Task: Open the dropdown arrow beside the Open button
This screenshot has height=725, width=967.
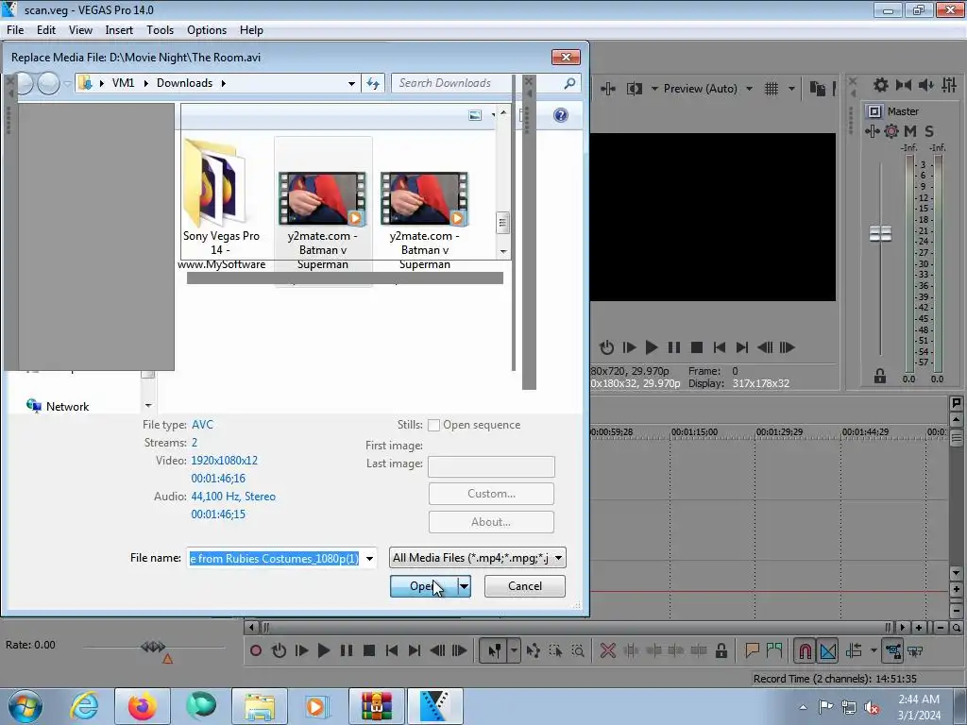Action: [x=465, y=586]
